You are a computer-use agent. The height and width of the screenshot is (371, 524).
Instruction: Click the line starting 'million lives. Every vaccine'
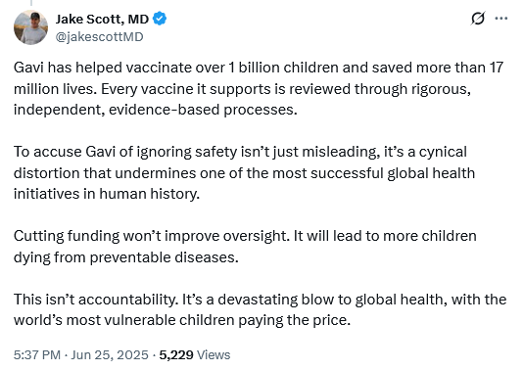tap(242, 89)
